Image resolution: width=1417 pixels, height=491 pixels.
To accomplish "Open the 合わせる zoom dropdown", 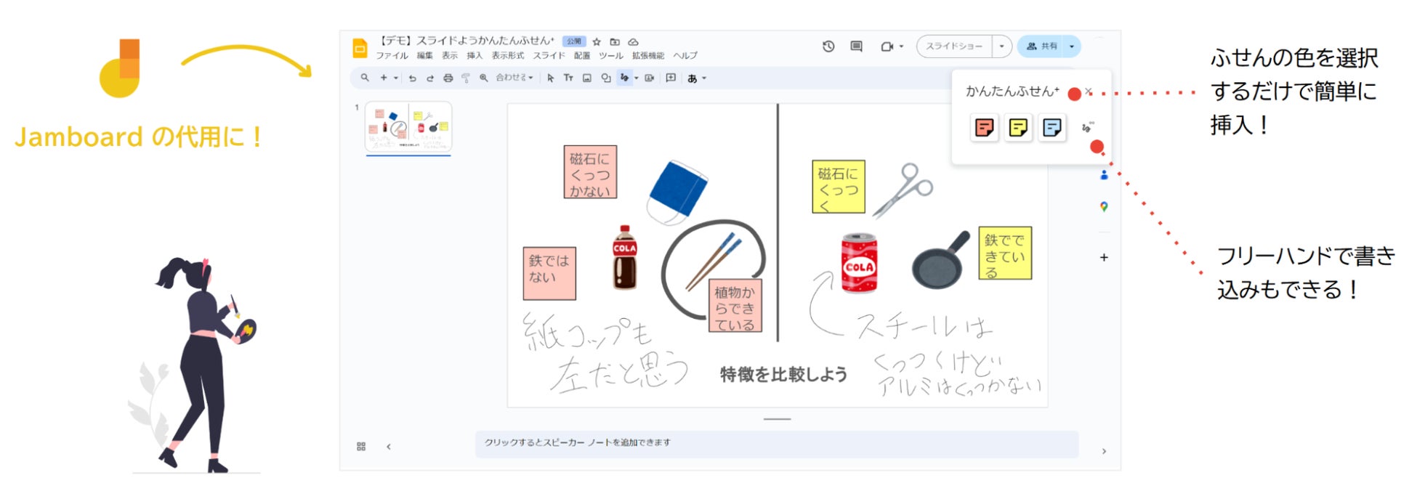I will pos(514,78).
